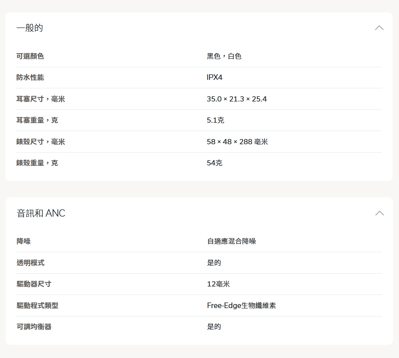Click the Free-Edge生物纖維素 driver type value
399x358 pixels.
pos(241,306)
